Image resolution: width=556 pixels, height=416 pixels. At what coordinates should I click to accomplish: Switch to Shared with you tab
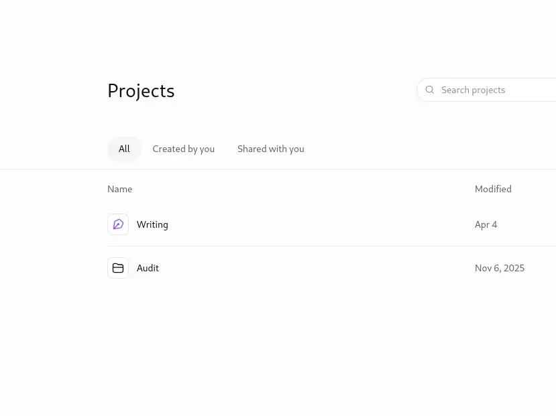pos(271,149)
